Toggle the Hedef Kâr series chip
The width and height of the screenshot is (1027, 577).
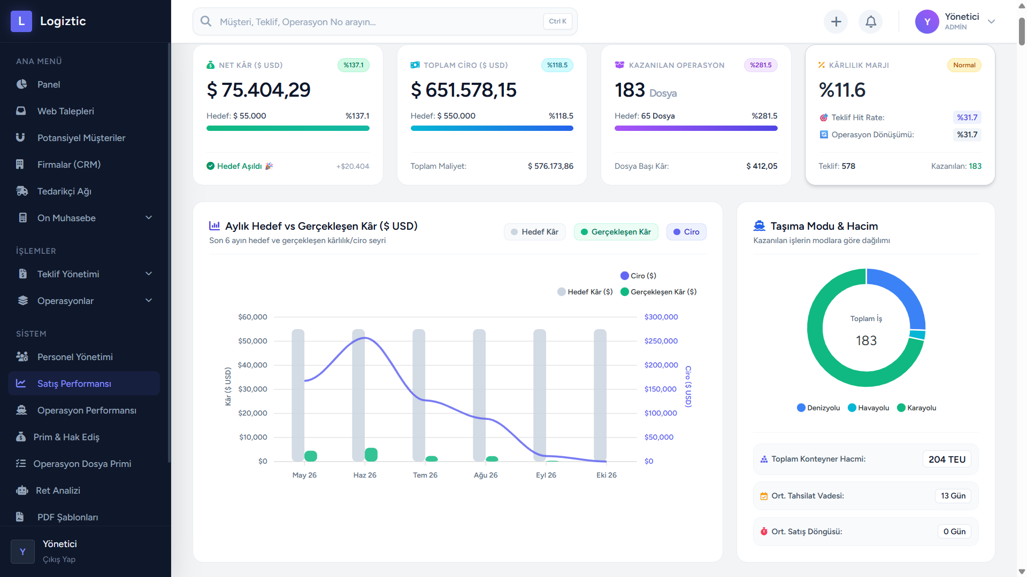[x=534, y=232]
